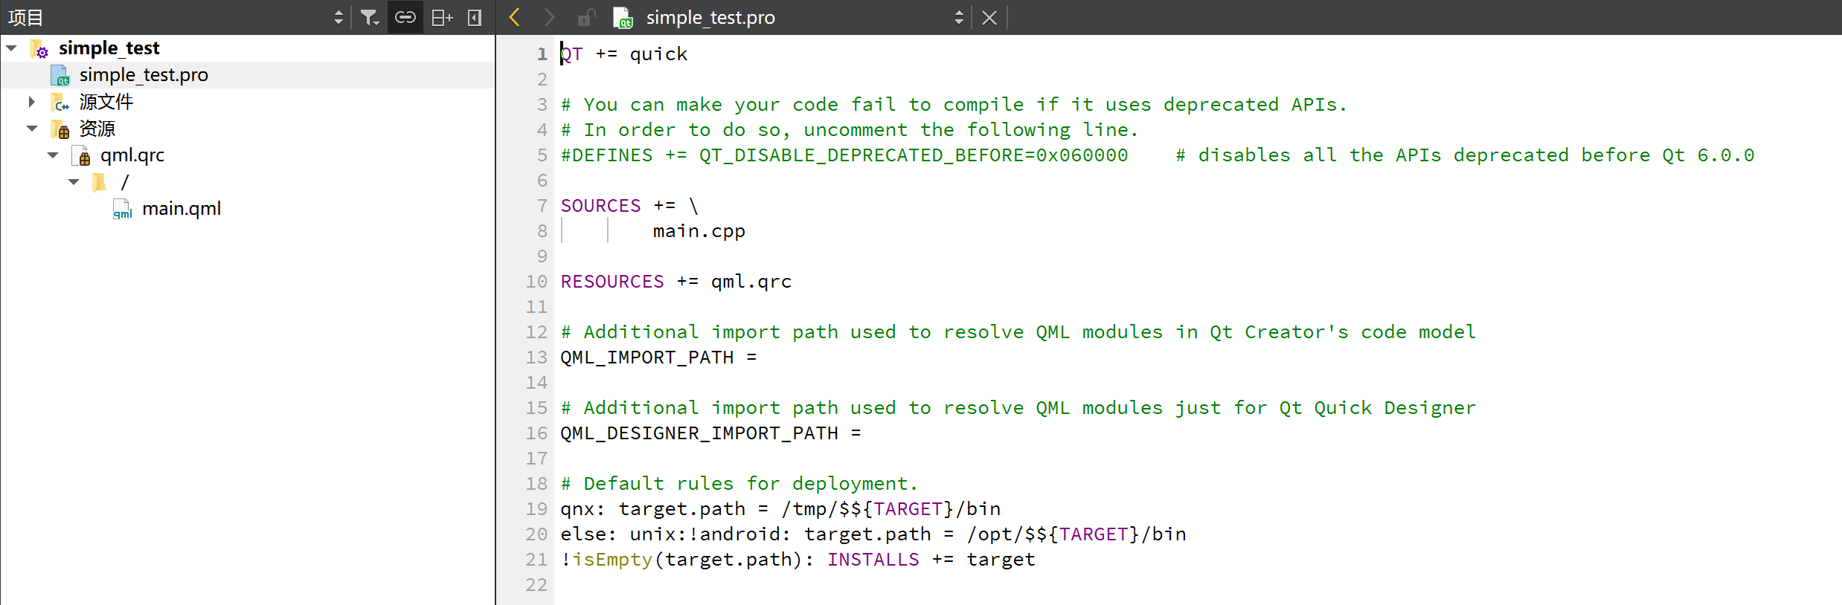Click the file lock writable icon
The image size is (1842, 605).
pos(586,17)
